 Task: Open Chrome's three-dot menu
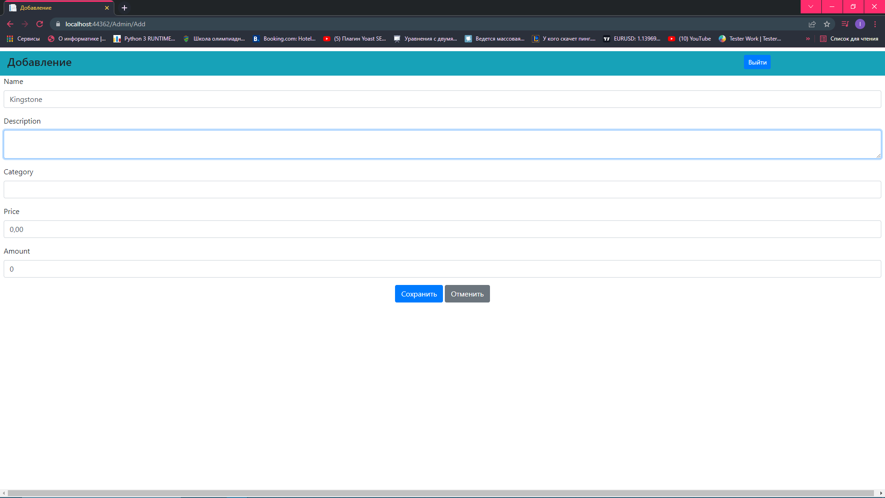click(x=875, y=24)
